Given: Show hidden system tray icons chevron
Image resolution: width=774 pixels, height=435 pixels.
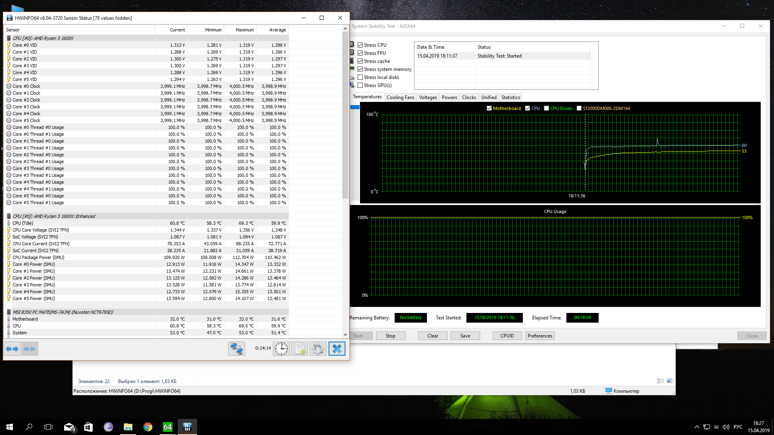Looking at the screenshot, I should tap(697, 427).
